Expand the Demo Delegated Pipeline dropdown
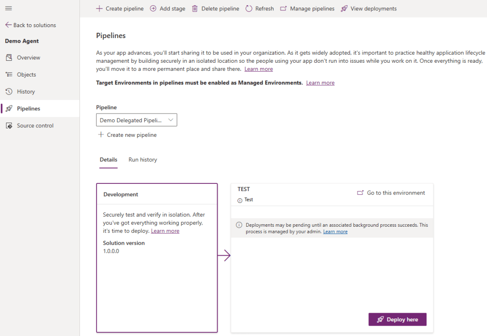Viewport: 487px width, 336px height. coord(137,120)
